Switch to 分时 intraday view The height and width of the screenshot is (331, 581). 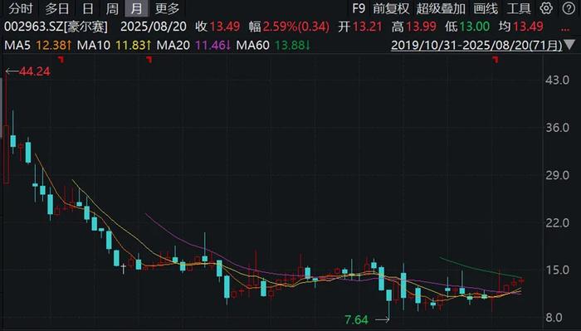[21, 8]
